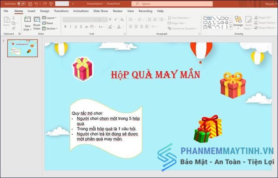The width and height of the screenshot is (278, 178).
Task: Open the Font dialog launcher
Action: (125, 34)
